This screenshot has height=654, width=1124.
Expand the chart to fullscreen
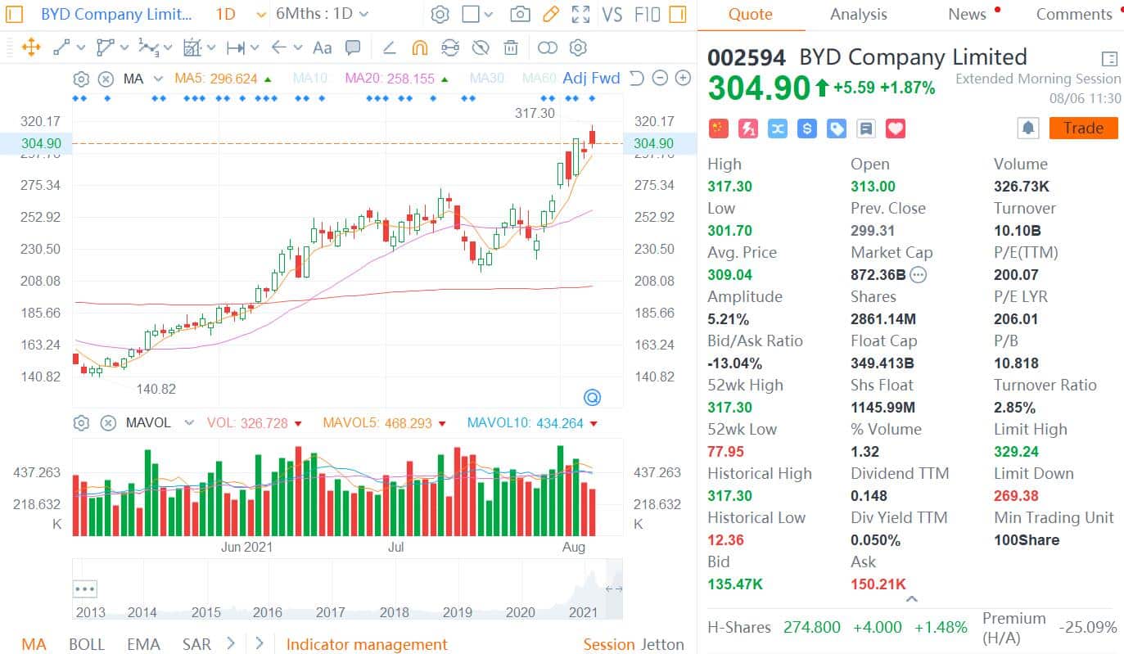coord(580,14)
